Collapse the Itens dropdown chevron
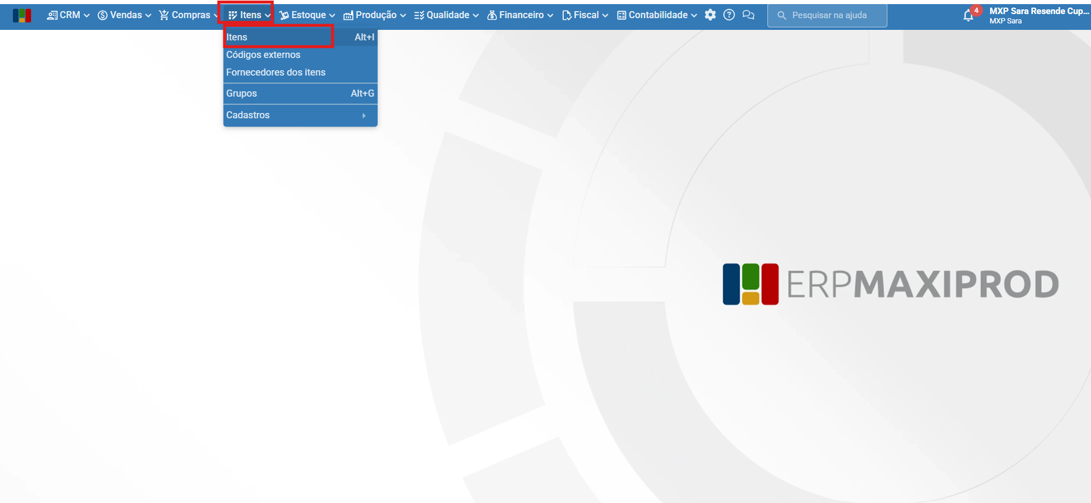 [x=267, y=16]
